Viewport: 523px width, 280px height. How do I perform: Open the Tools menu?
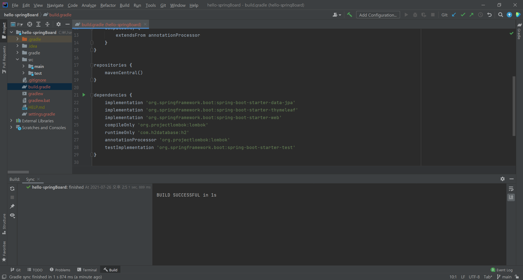[x=150, y=5]
